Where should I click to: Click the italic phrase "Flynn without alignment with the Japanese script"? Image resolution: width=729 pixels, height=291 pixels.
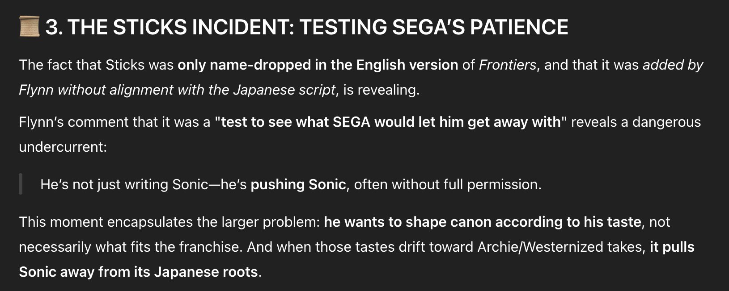coord(177,90)
